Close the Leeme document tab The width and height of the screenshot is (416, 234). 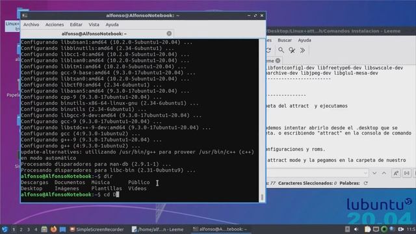coord(278,60)
